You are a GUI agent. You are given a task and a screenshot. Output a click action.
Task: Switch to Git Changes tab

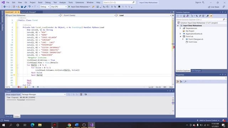click(x=196, y=71)
